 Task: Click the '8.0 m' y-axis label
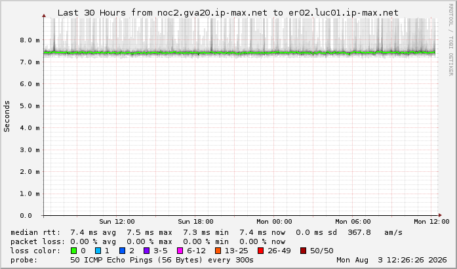click(30, 40)
